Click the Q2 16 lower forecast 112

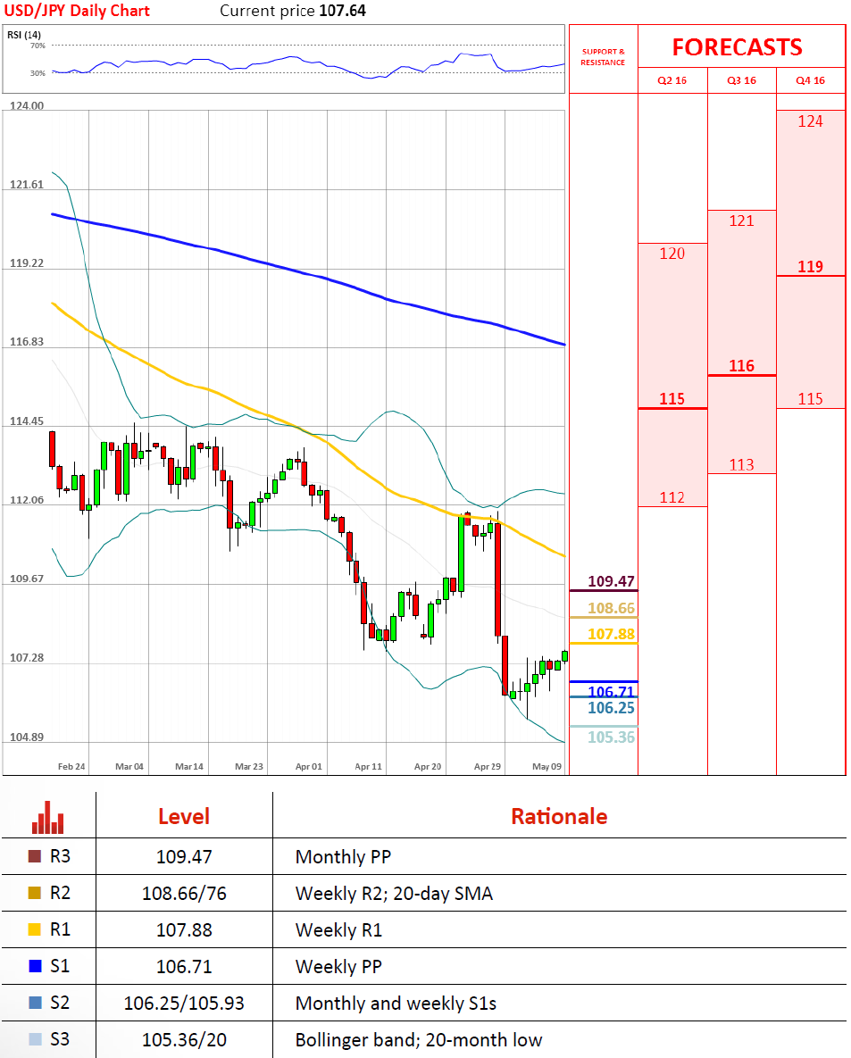coord(672,498)
